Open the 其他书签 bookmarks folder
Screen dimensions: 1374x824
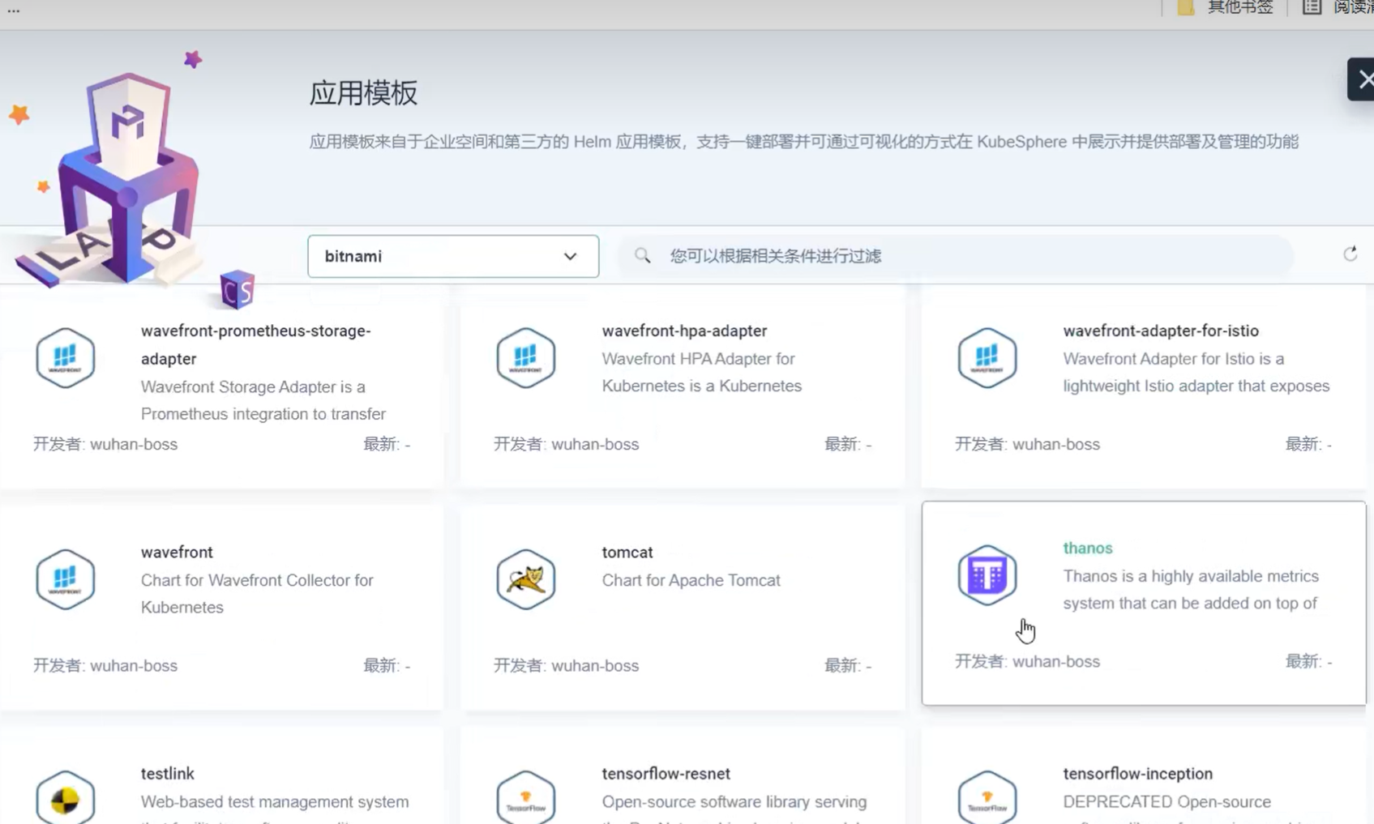pos(1240,7)
